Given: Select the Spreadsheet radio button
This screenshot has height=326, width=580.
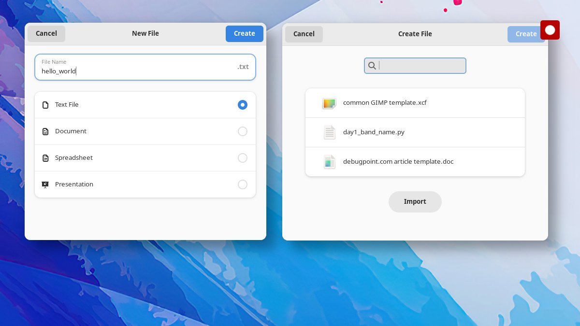Looking at the screenshot, I should tap(243, 157).
